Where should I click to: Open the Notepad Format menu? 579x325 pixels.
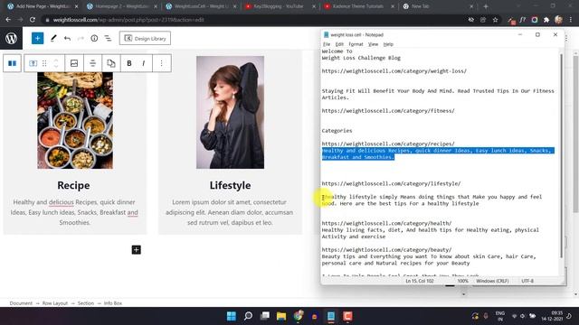point(356,44)
